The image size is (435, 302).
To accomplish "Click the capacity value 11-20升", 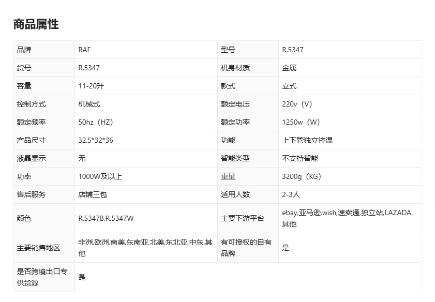I will point(91,86).
